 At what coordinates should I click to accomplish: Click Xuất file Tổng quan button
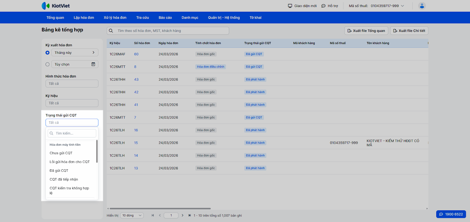366,31
